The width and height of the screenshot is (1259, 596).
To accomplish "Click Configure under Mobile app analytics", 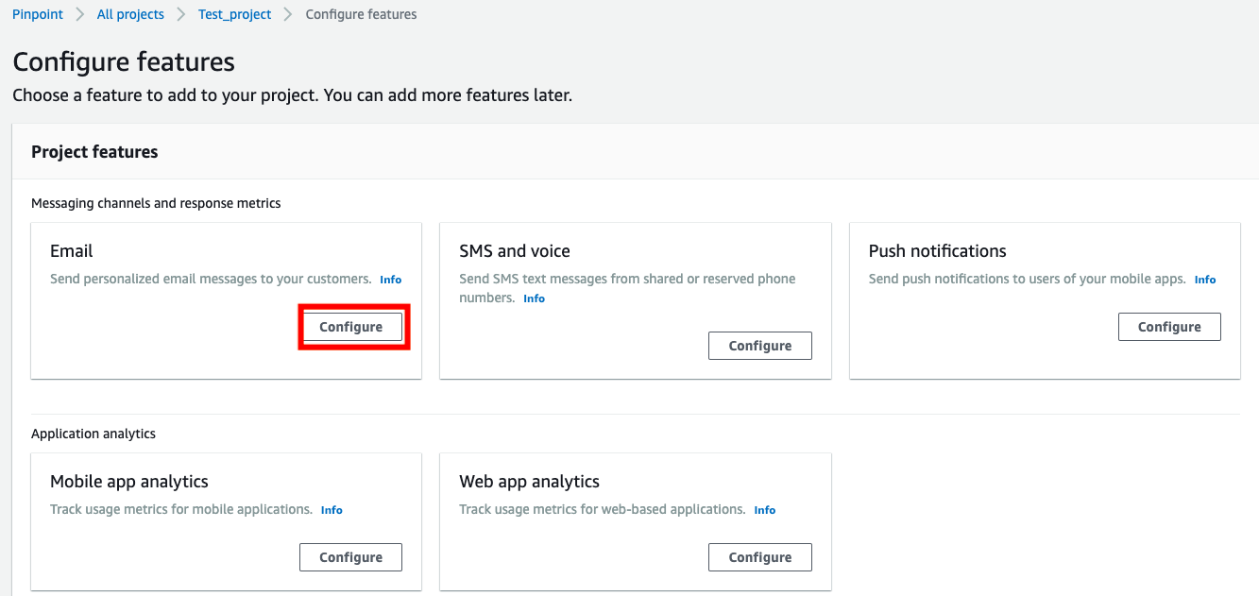I will click(351, 557).
